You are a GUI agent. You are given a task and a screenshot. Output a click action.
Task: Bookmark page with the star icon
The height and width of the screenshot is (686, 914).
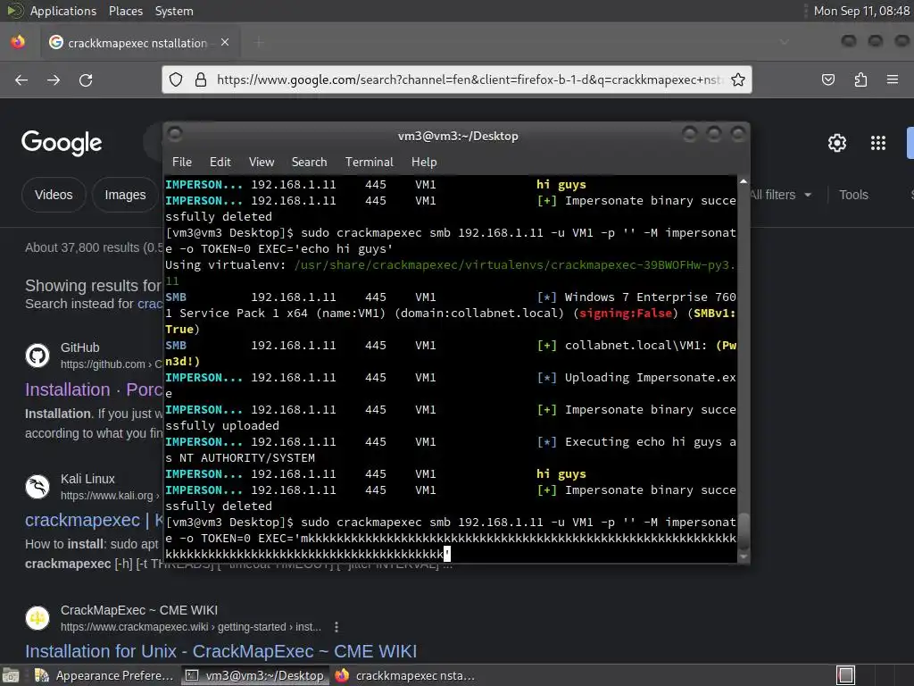click(738, 79)
